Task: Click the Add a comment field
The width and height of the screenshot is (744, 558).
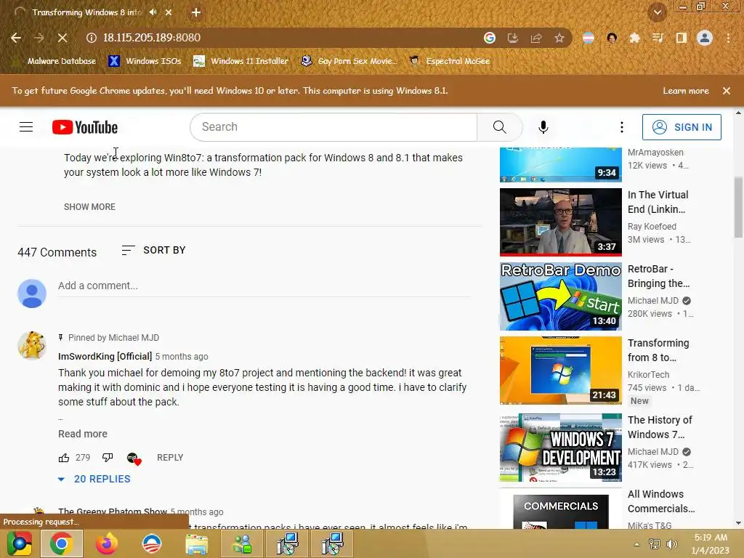Action: [264, 286]
